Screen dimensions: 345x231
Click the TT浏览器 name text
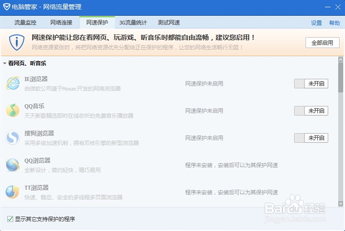(36, 188)
